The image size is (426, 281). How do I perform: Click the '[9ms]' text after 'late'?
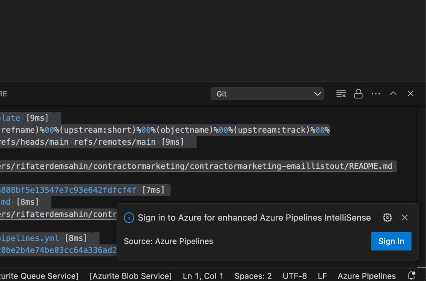pos(37,118)
